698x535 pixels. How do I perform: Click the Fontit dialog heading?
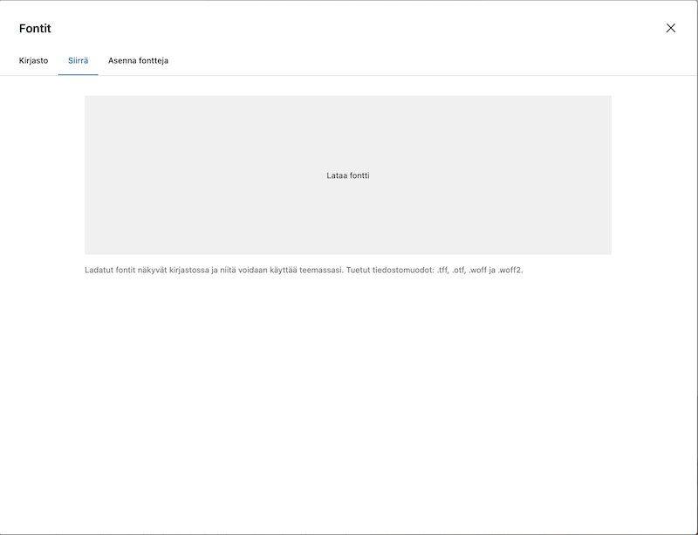(35, 29)
